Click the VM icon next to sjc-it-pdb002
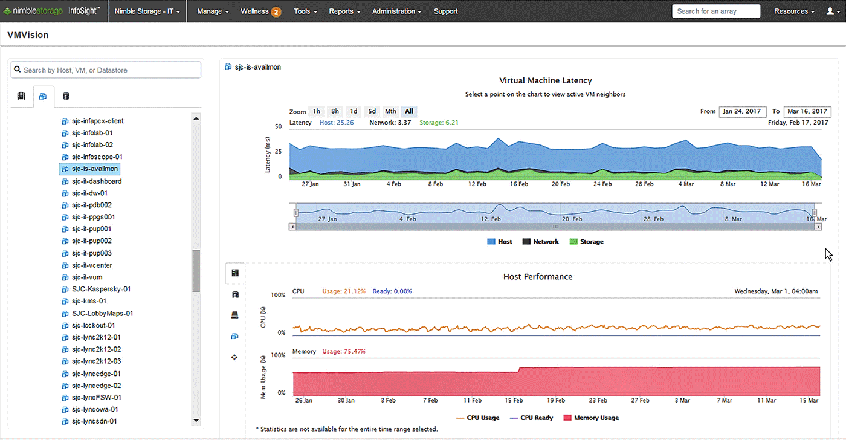Viewport: 846px width, 440px height. (65, 205)
